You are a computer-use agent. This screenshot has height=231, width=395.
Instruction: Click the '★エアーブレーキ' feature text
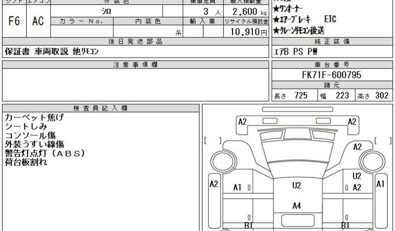click(x=292, y=19)
